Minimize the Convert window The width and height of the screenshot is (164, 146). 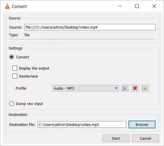[120, 6]
